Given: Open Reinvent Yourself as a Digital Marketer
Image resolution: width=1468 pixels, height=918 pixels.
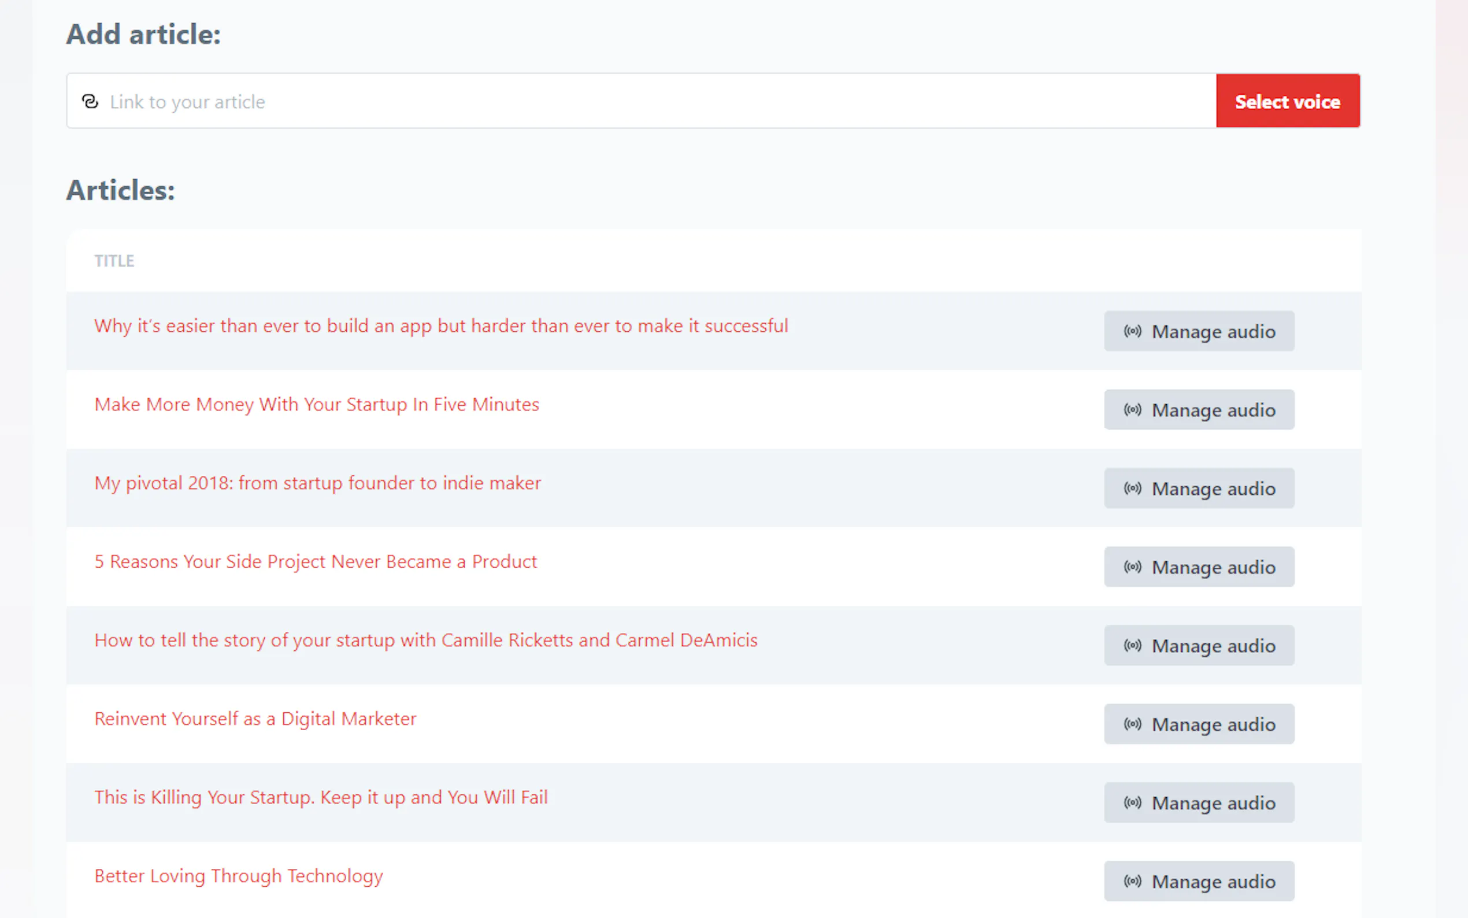Looking at the screenshot, I should [x=255, y=719].
